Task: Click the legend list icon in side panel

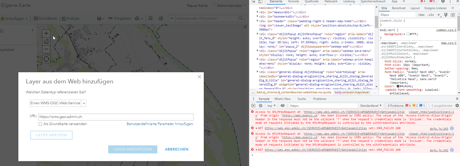Action: click(x=2, y=30)
